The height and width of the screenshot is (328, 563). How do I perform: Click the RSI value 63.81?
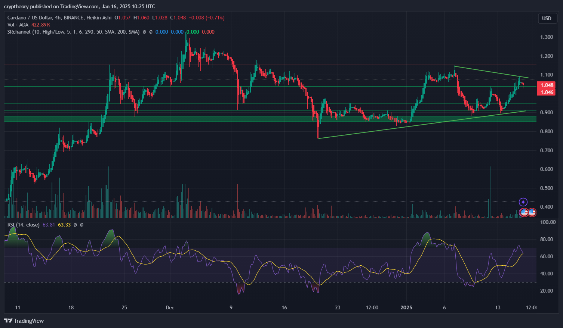coord(49,225)
